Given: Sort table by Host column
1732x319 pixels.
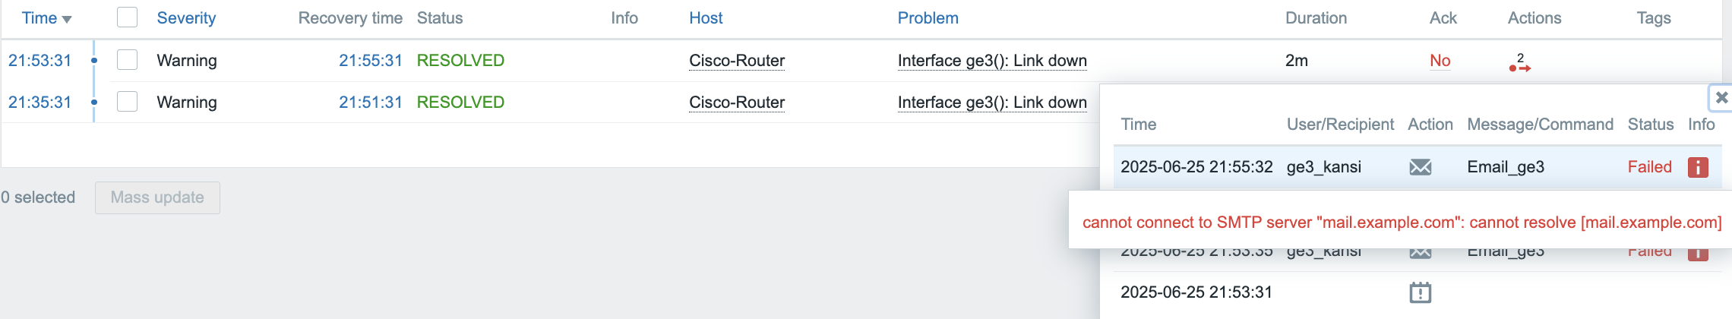Looking at the screenshot, I should [x=706, y=18].
